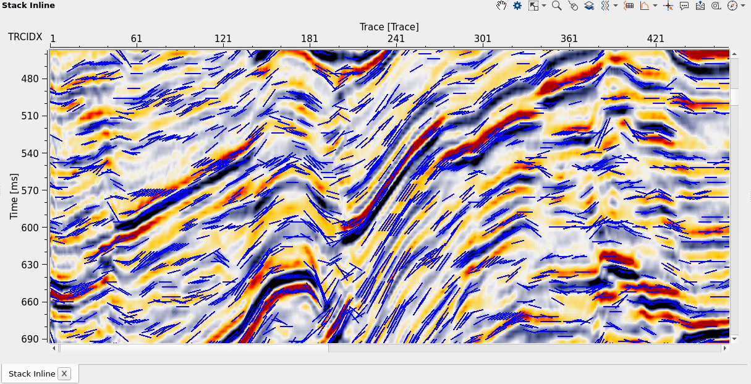
Task: Close the Stack Inline tab
Action: coord(64,373)
